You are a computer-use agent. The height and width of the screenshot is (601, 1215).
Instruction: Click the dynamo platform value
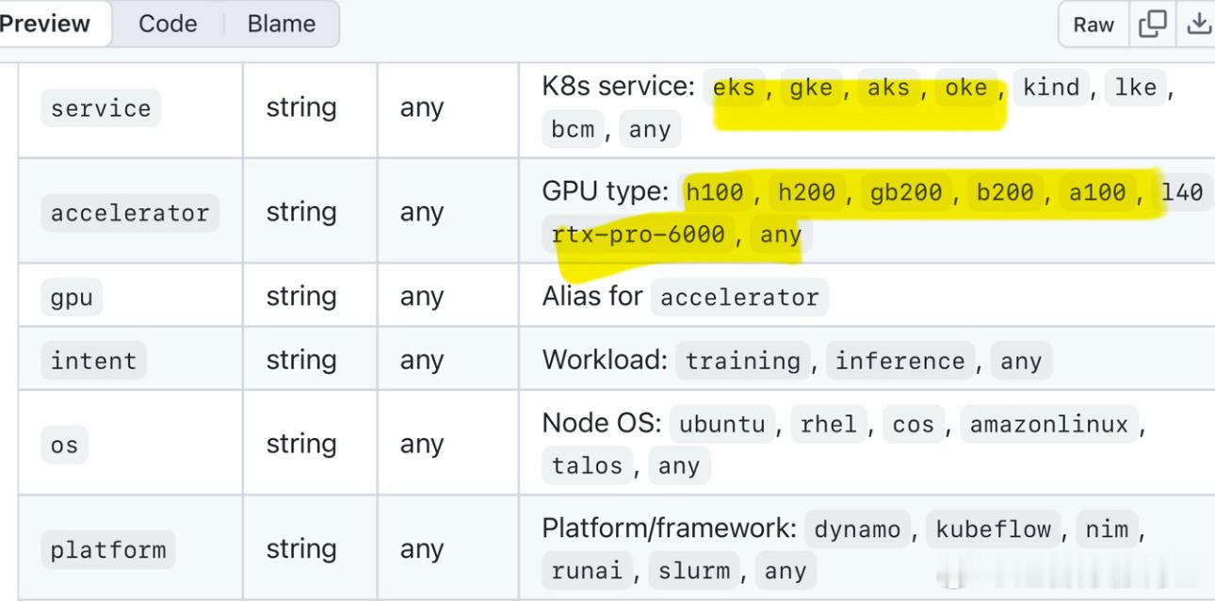tap(858, 529)
